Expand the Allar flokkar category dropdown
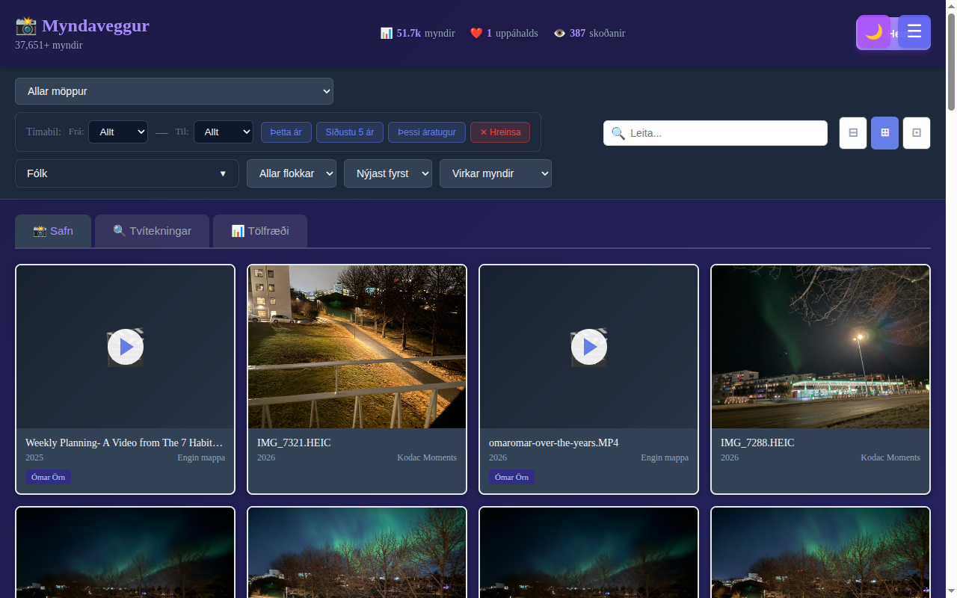The image size is (957, 598). click(x=291, y=173)
